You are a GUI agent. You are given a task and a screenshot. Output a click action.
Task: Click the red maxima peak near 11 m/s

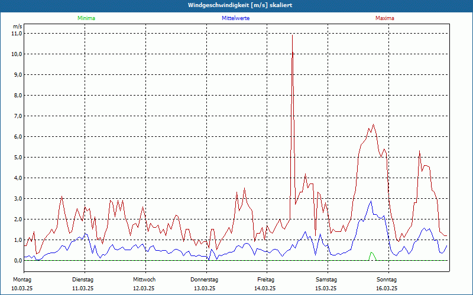(292, 35)
